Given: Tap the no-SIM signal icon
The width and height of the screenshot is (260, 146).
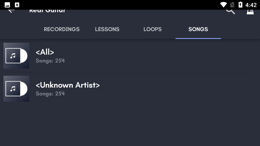Looking at the screenshot, I should 232,5.
